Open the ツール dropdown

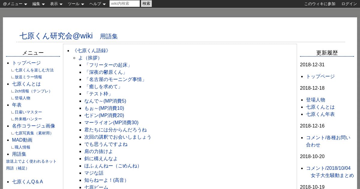pos(76,4)
